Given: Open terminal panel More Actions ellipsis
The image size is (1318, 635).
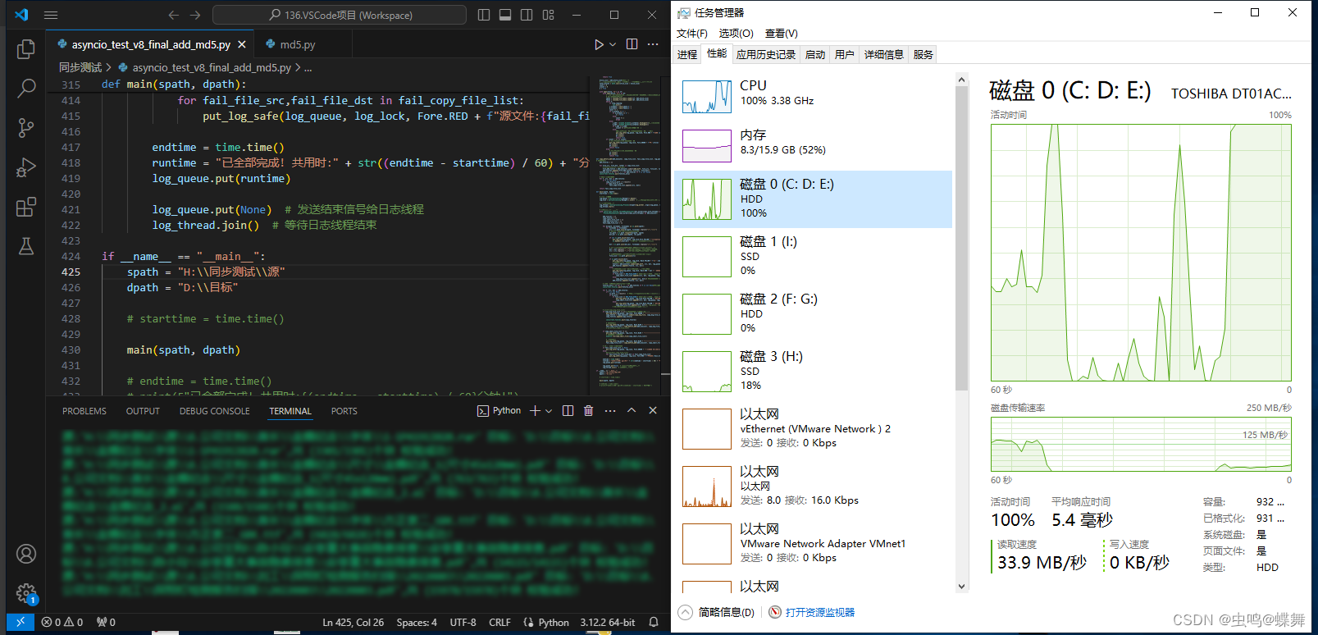Looking at the screenshot, I should pos(610,410).
